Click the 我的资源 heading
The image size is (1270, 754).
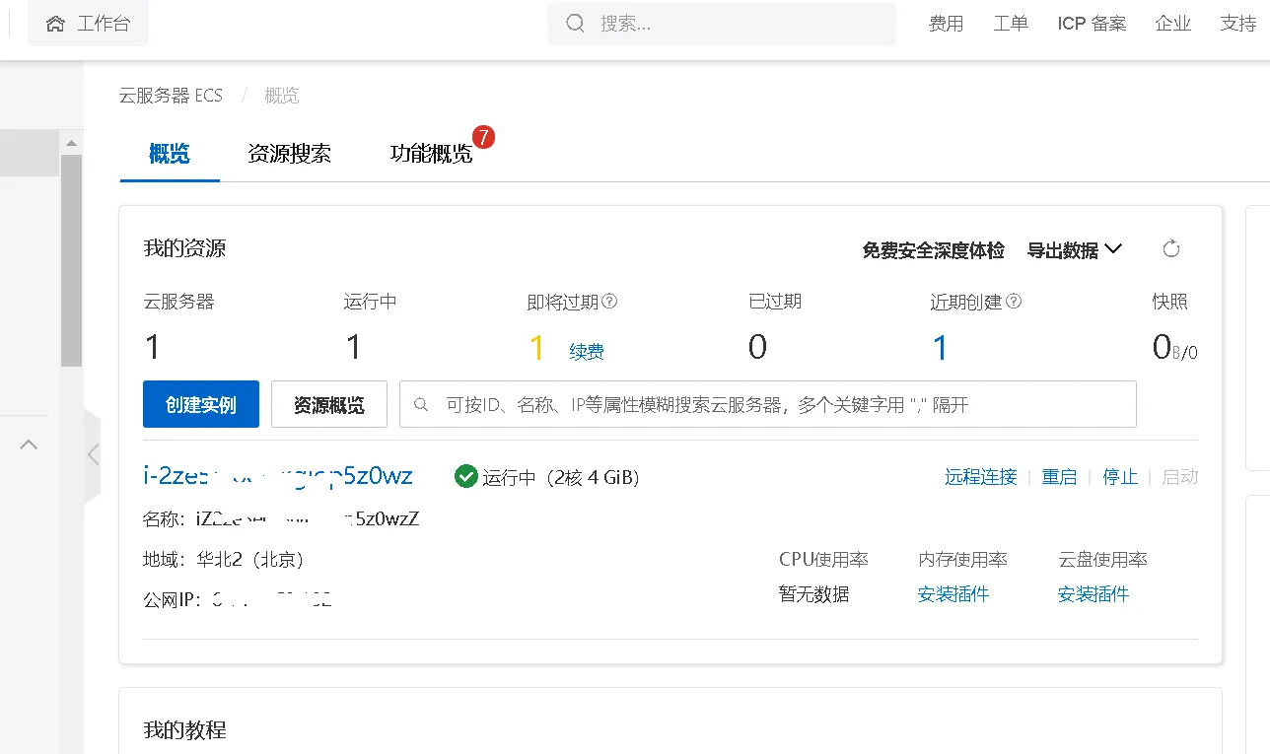coord(184,248)
